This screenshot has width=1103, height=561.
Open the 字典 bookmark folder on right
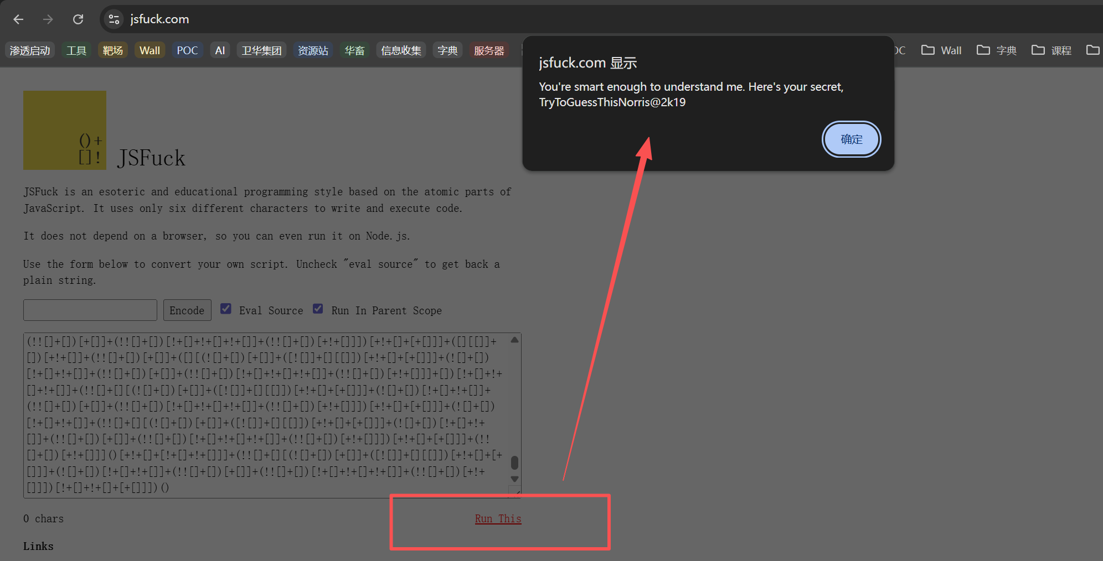pyautogui.click(x=997, y=50)
